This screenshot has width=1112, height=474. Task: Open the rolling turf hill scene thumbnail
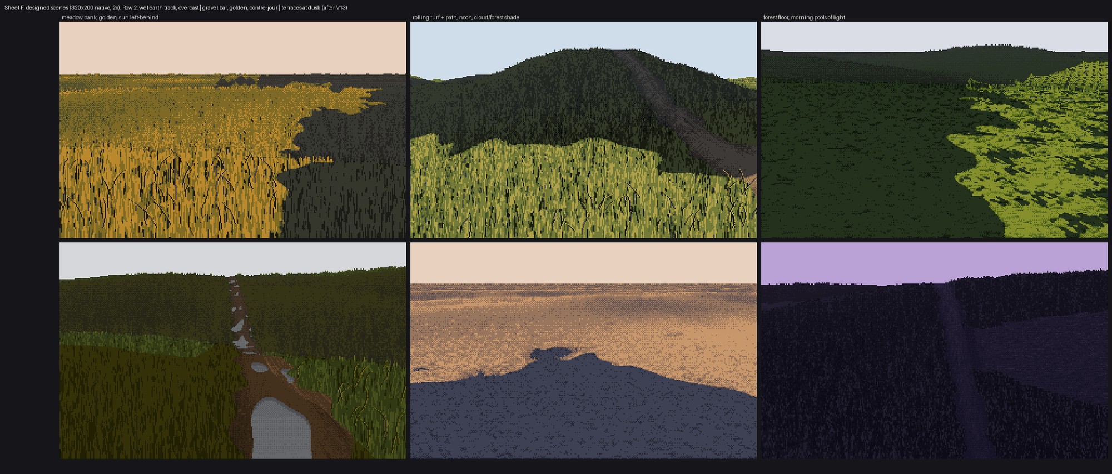584,130
